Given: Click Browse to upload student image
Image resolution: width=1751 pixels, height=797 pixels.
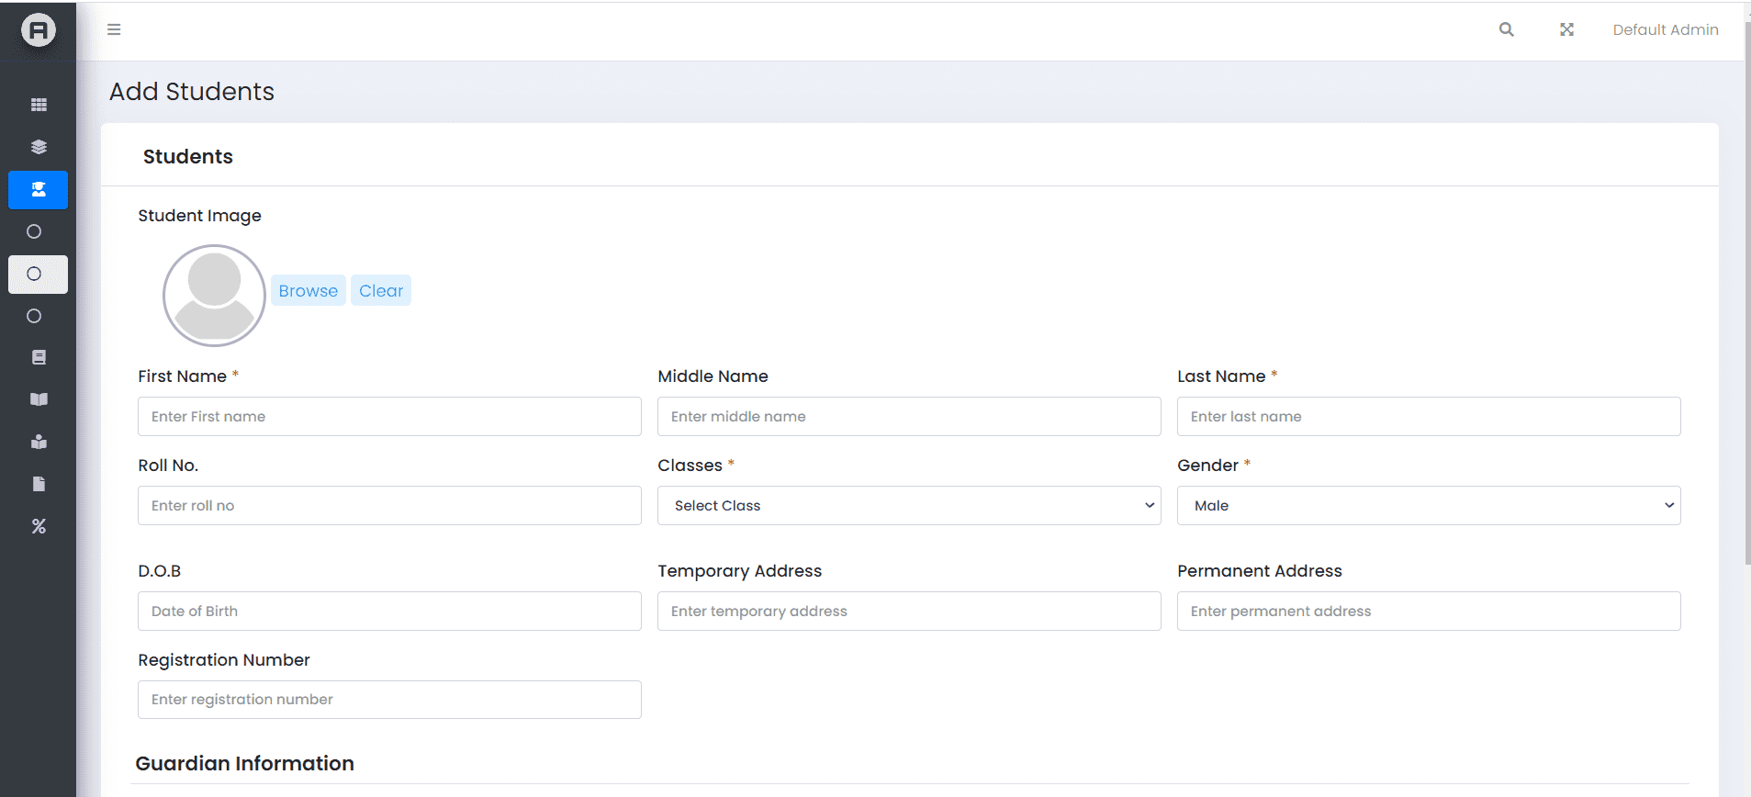Looking at the screenshot, I should pos(308,291).
